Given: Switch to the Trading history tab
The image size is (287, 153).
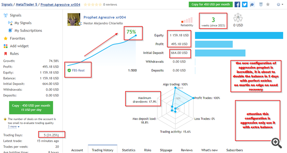Looking at the screenshot, I should point(103,150).
